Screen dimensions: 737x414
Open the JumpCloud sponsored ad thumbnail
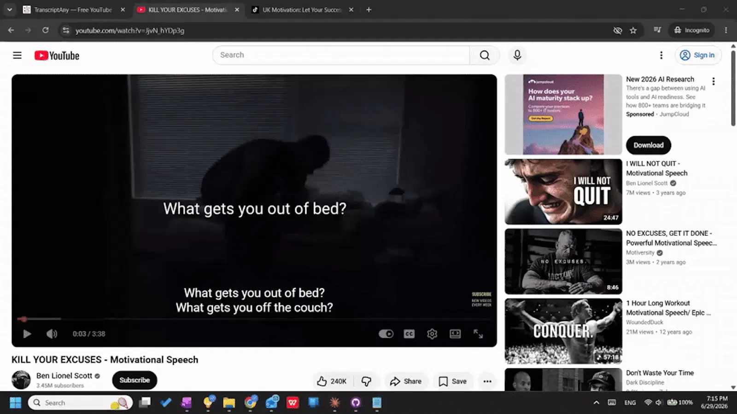(x=563, y=115)
